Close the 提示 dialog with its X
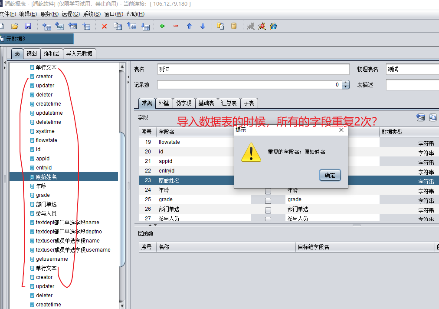 341,130
